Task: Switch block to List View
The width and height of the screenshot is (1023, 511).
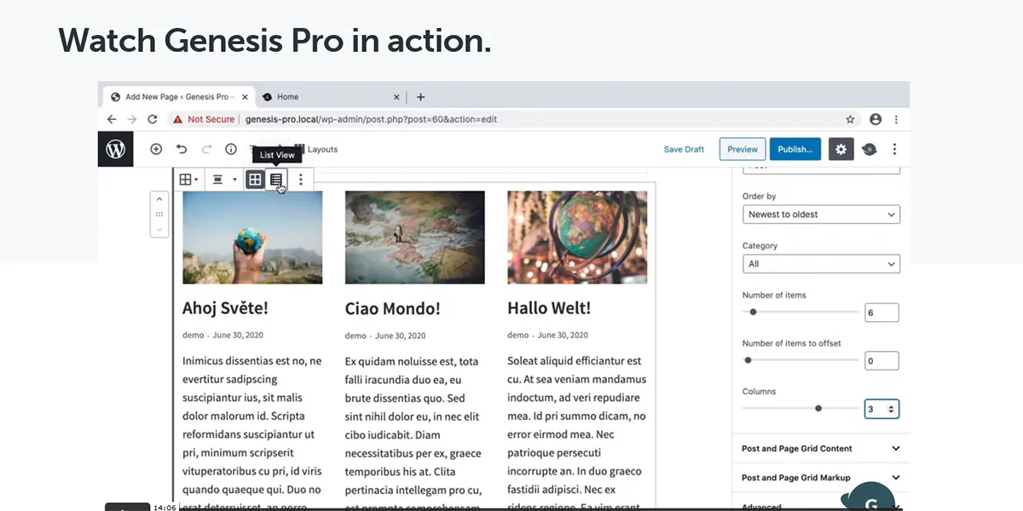Action: 276,180
